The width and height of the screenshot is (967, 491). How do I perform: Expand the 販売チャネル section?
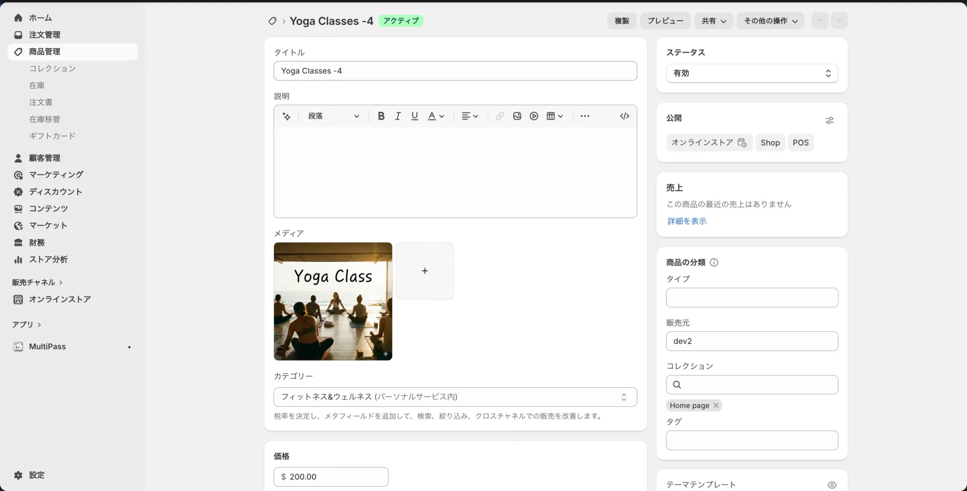[37, 283]
